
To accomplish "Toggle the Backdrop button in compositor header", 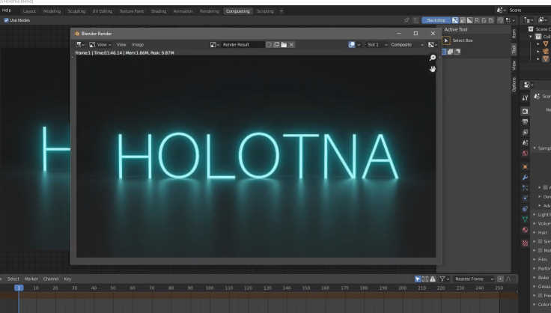I will [436, 20].
